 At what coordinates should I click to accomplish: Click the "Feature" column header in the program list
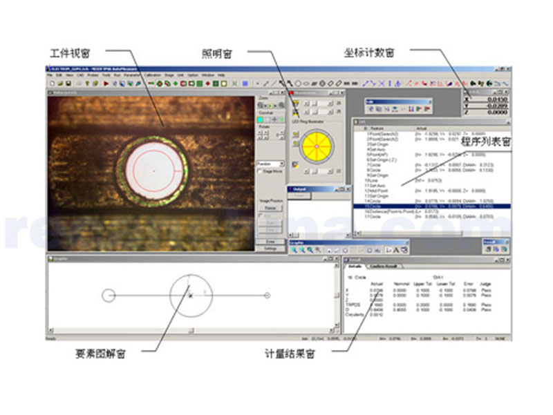(377, 128)
